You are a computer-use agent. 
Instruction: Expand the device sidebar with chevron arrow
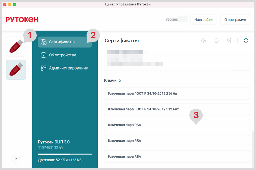tap(16, 159)
